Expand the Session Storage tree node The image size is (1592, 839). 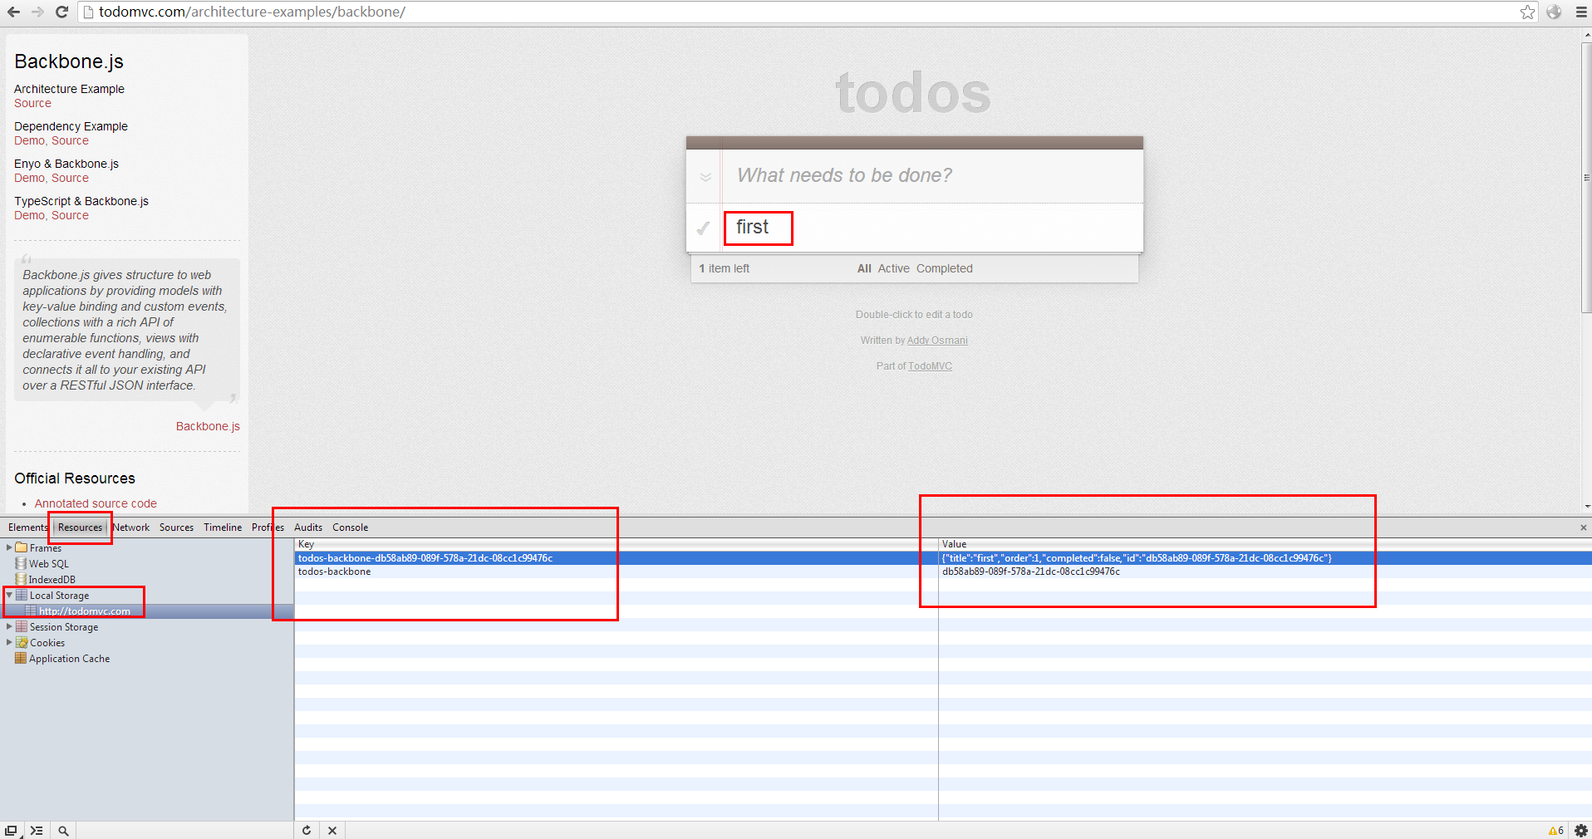pyautogui.click(x=9, y=627)
